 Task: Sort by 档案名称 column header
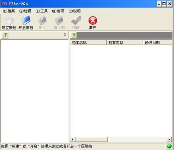88,42
